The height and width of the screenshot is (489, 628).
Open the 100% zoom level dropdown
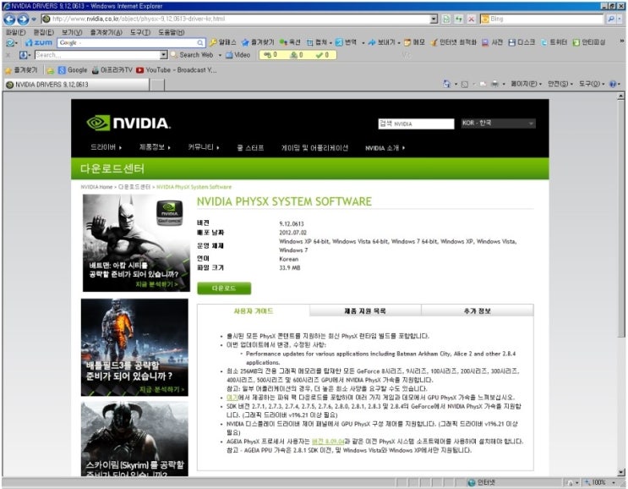coord(613,482)
